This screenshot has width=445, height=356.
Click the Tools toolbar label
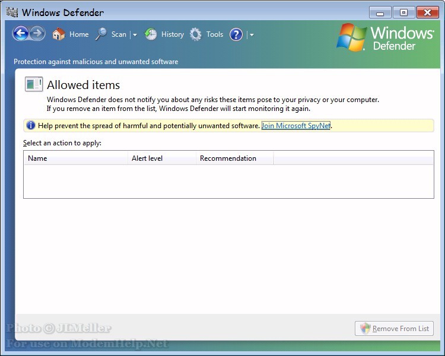click(215, 34)
